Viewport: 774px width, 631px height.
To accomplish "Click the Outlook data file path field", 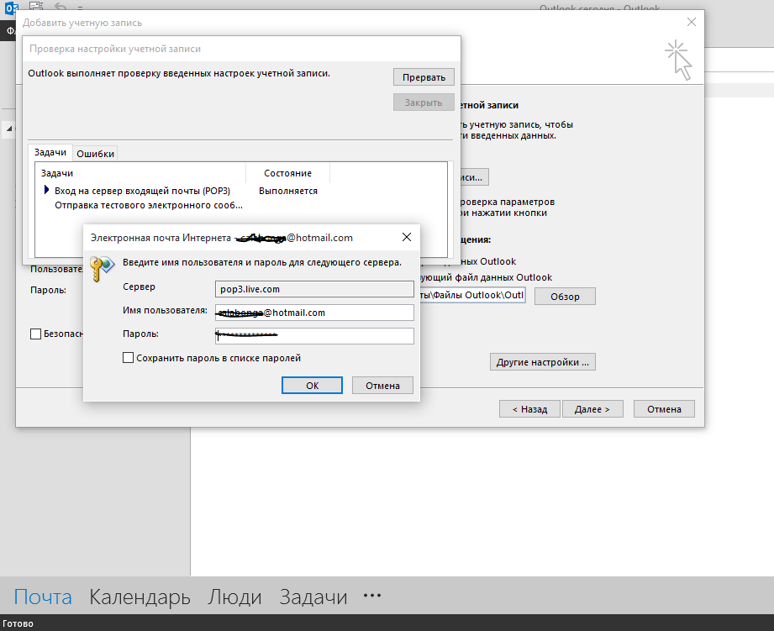I will [x=472, y=295].
